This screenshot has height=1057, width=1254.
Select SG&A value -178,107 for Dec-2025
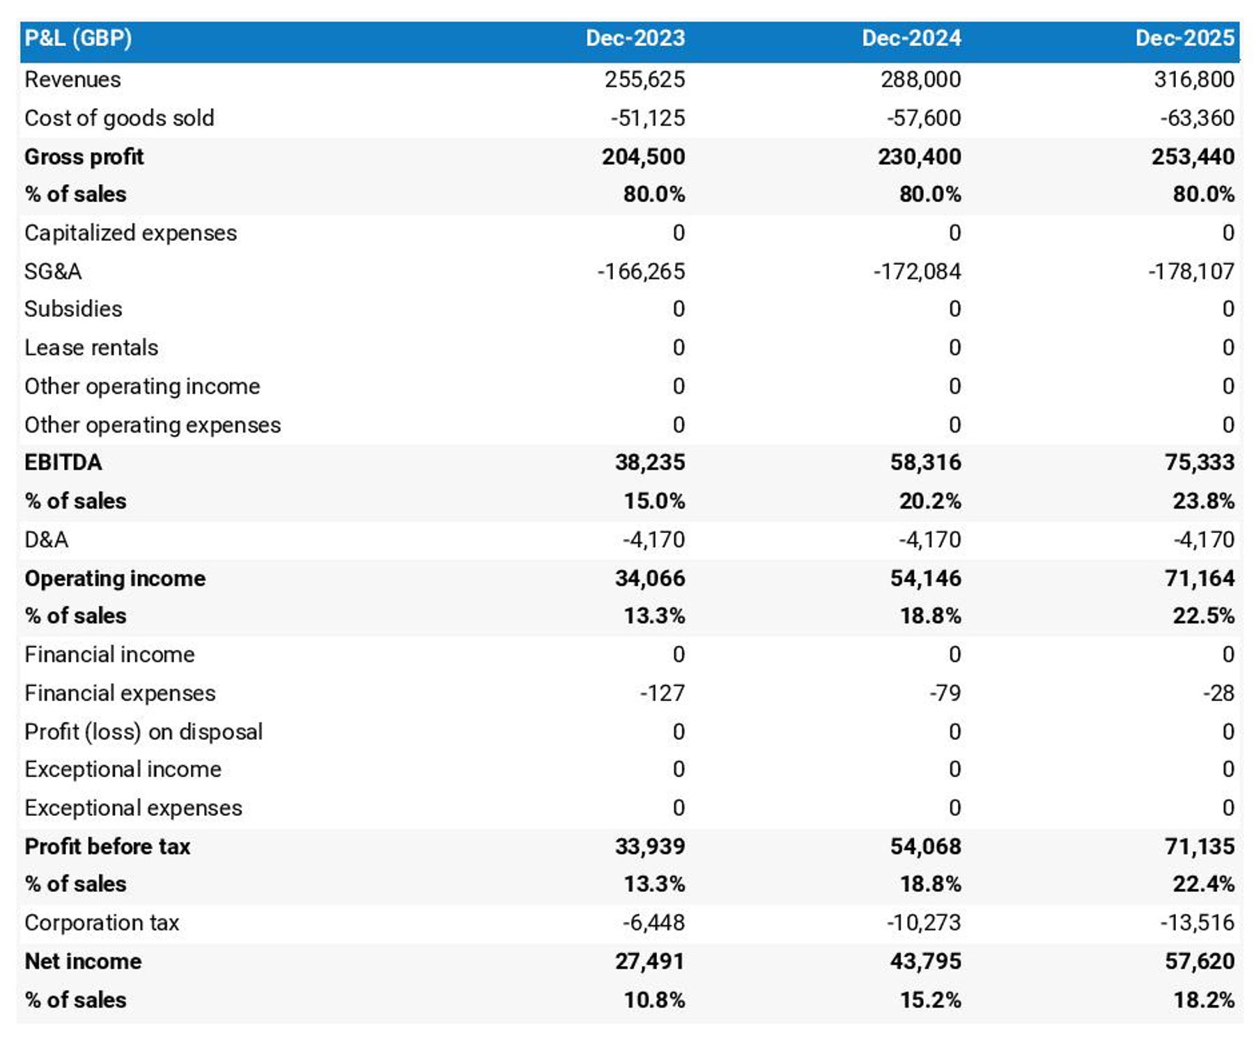1191,271
